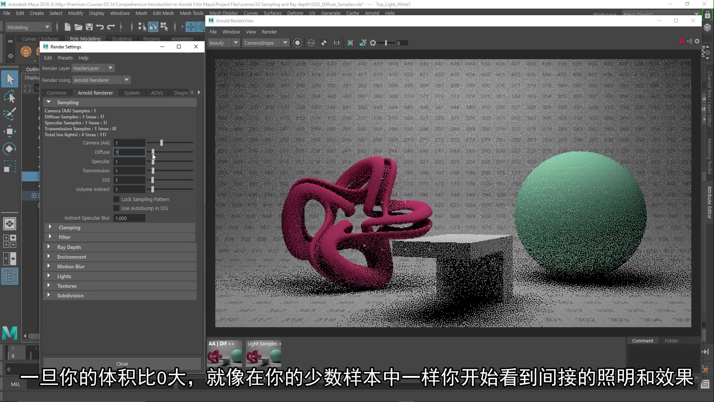
Task: Open the Presets menu in Render Settings
Action: coord(65,57)
